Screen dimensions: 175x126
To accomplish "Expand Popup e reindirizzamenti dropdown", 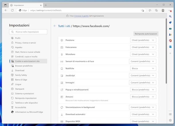I will tap(143, 90).
